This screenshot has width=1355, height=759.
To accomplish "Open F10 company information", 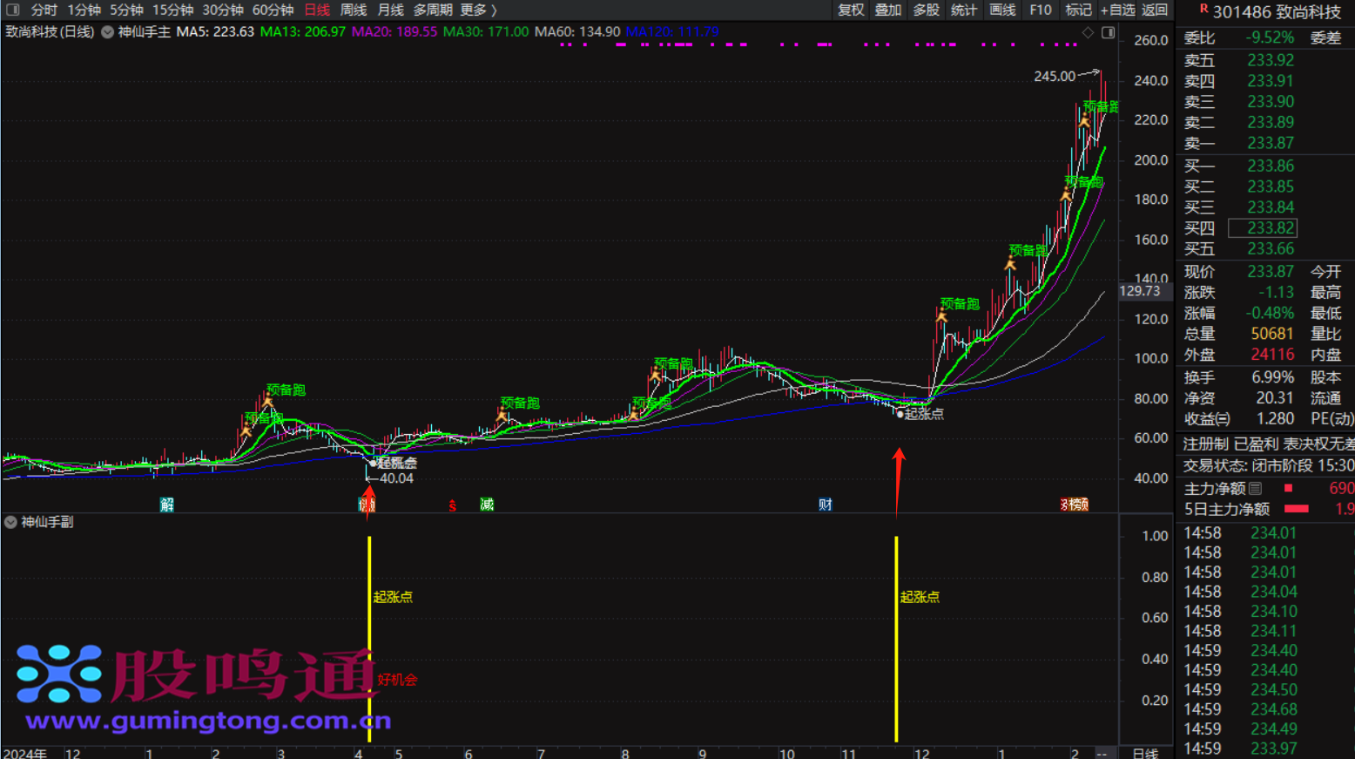I will (x=1040, y=10).
